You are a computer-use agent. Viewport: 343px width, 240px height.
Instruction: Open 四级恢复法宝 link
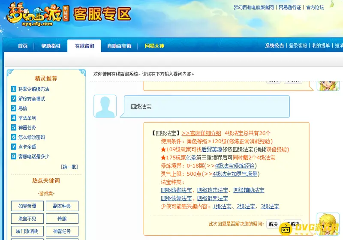(x=176, y=198)
